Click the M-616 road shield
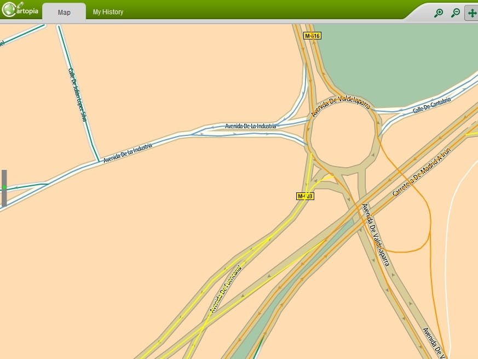Image resolution: width=478 pixels, height=359 pixels. [x=312, y=36]
